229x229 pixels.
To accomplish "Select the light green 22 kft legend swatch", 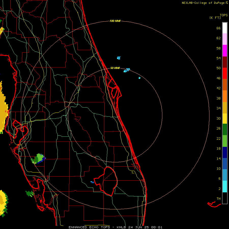I will click(x=225, y=141).
